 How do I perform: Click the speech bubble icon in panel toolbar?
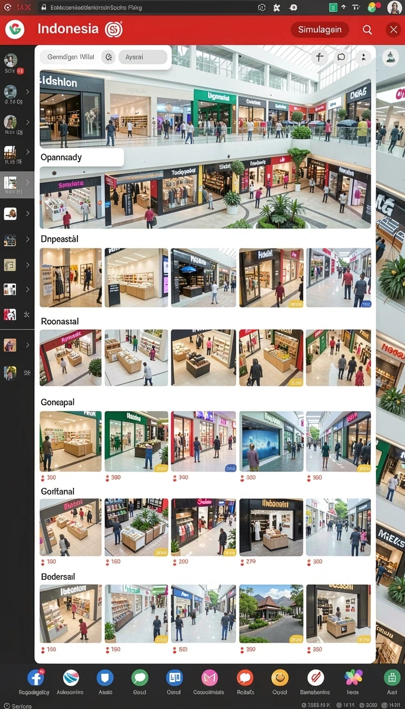(341, 57)
